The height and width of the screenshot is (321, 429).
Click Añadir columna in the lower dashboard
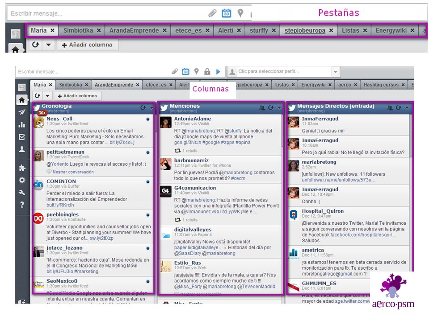(x=77, y=96)
